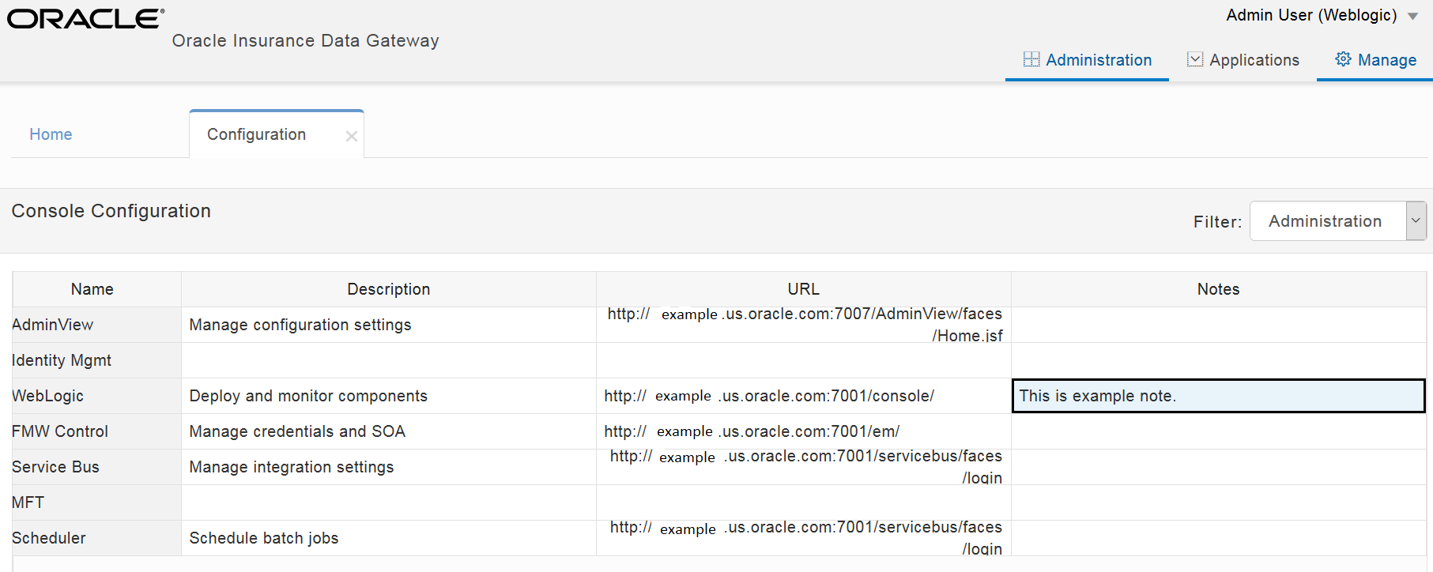
Task: Click 'Schedule batch jobs' description
Action: point(264,538)
